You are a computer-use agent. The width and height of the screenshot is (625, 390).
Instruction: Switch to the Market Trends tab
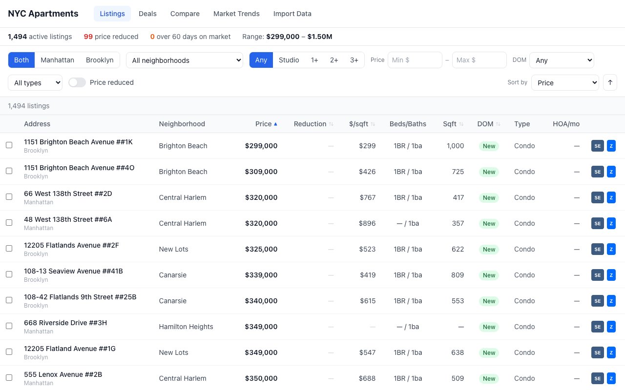click(x=236, y=14)
